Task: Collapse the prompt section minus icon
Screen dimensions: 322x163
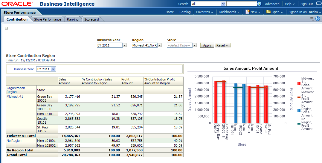Action: point(7,28)
